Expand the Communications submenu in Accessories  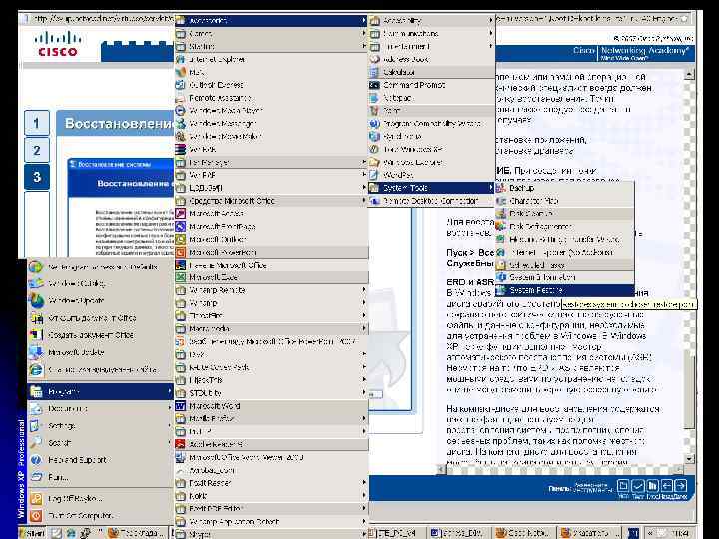(432, 34)
